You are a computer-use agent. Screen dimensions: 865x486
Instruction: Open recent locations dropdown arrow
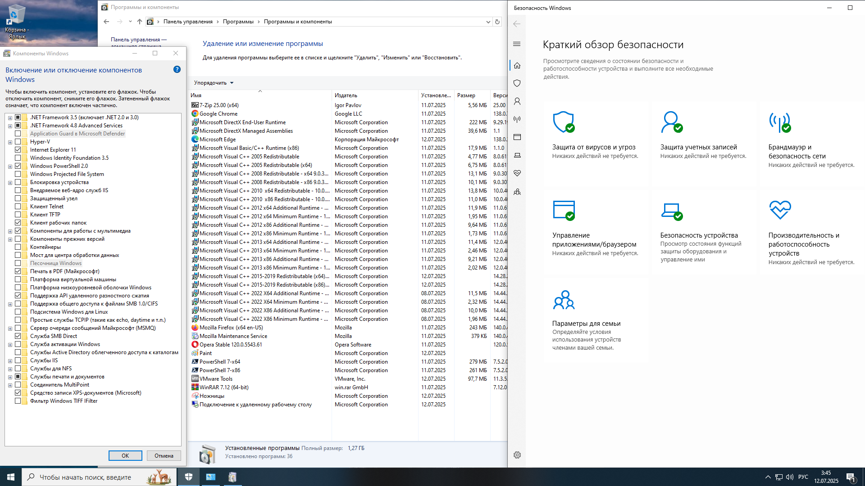tap(130, 22)
